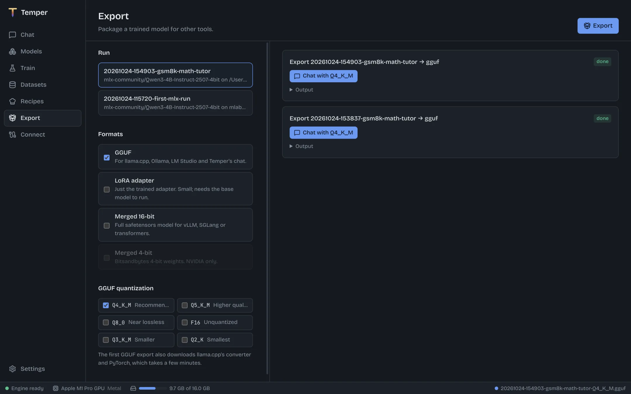Check the Merged 16-bit format
The width and height of the screenshot is (631, 394).
click(107, 226)
